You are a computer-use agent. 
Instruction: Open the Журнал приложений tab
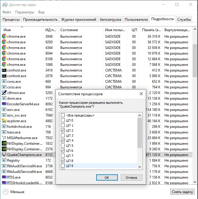(x=78, y=20)
